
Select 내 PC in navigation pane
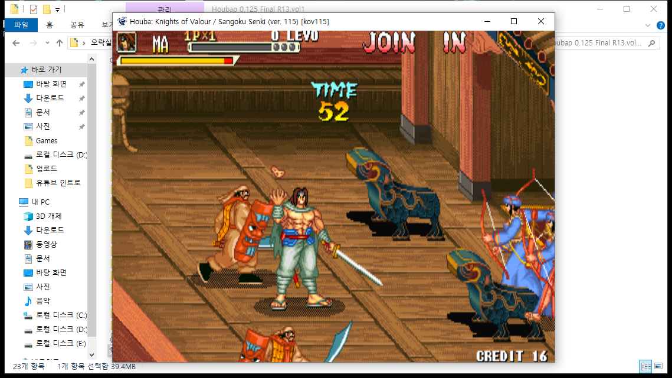pyautogui.click(x=40, y=202)
